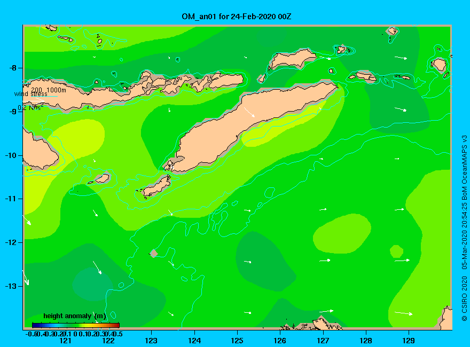Click the longitude tick label 123
This screenshot has height=347, width=470.
click(x=151, y=341)
